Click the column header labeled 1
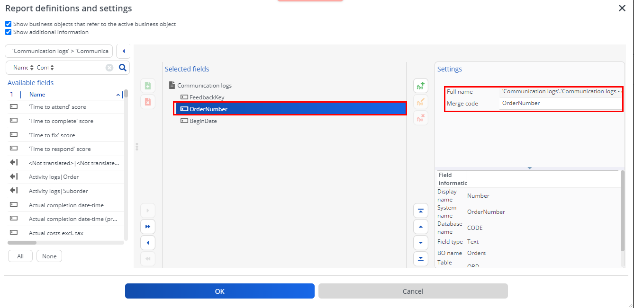This screenshot has height=308, width=634. [x=12, y=95]
